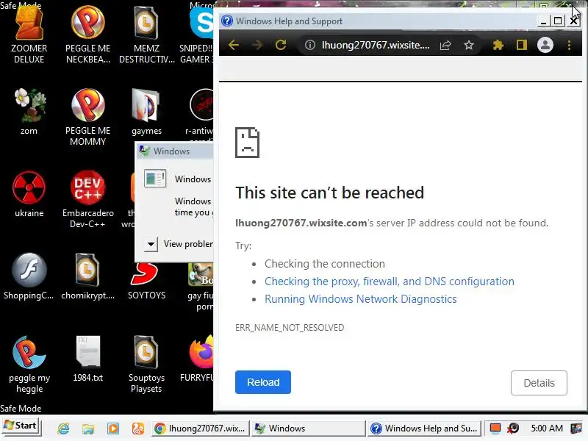588x441 pixels.
Task: Click the Start button
Action: [21, 426]
